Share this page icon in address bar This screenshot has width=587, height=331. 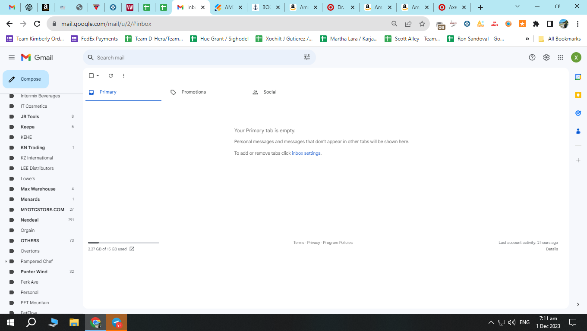[408, 24]
